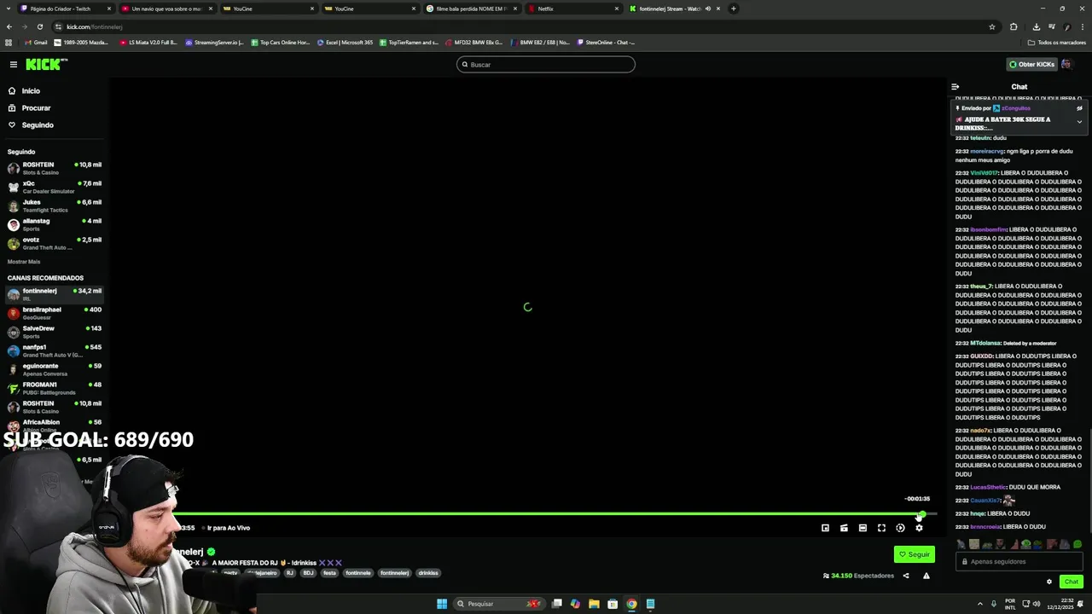
Task: Open eguinorante recommended channel
Action: pyautogui.click(x=55, y=369)
